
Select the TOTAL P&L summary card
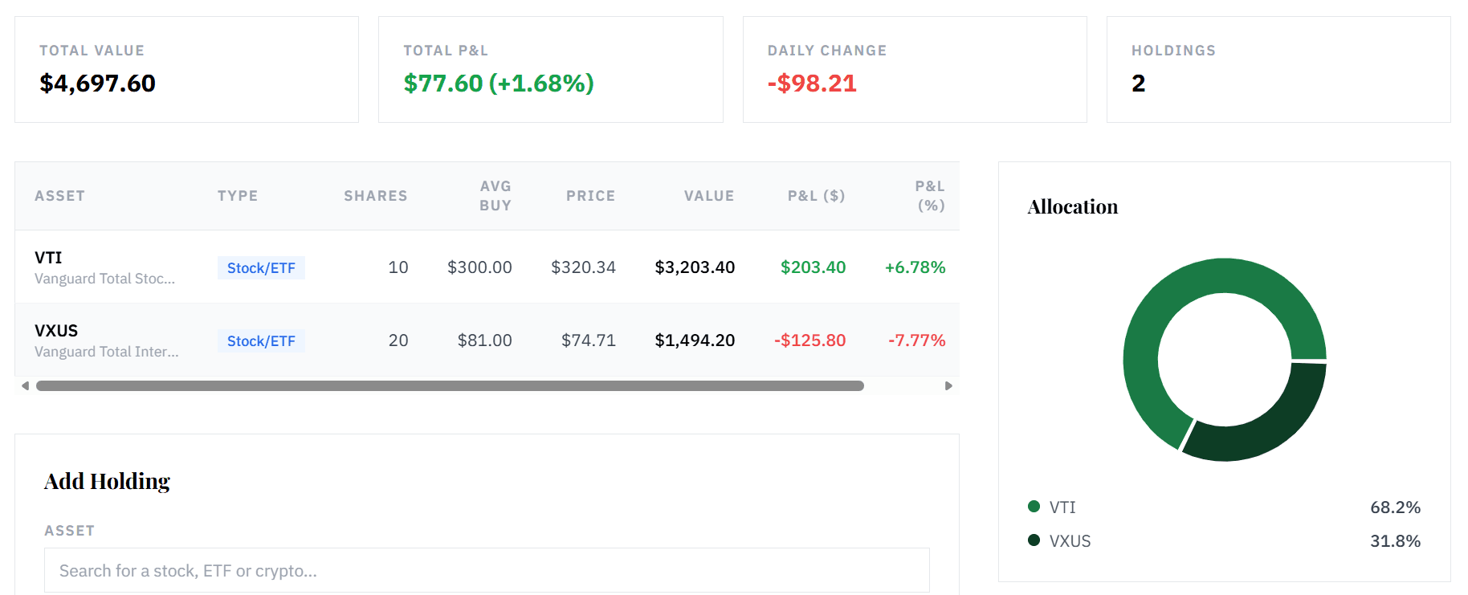coord(550,69)
